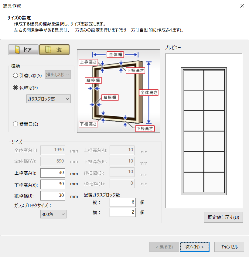This screenshot has width=249, height=257.
Task: Proceed with the 次へ button
Action: 194,247
